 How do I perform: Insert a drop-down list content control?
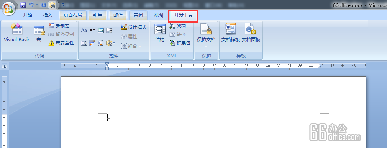(84, 43)
